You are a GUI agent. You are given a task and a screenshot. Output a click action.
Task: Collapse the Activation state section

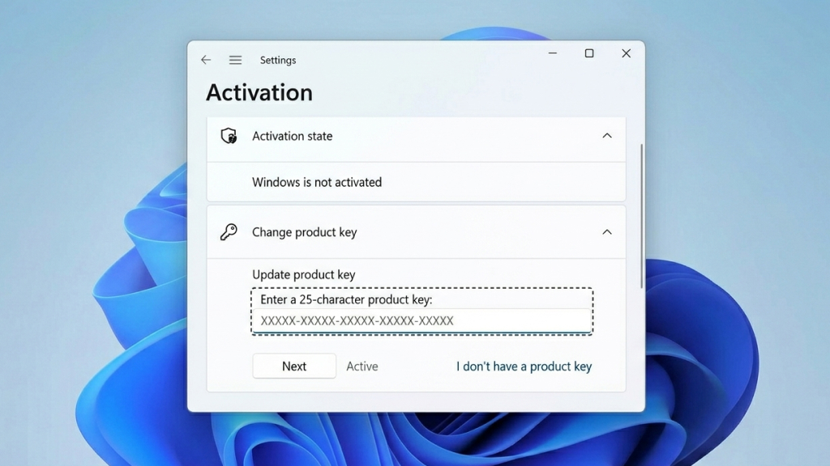tap(606, 136)
